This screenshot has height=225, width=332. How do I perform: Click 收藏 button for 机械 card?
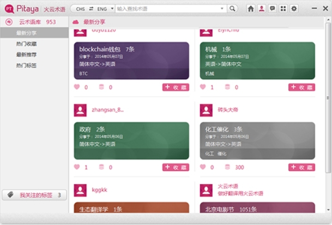[x=301, y=87]
